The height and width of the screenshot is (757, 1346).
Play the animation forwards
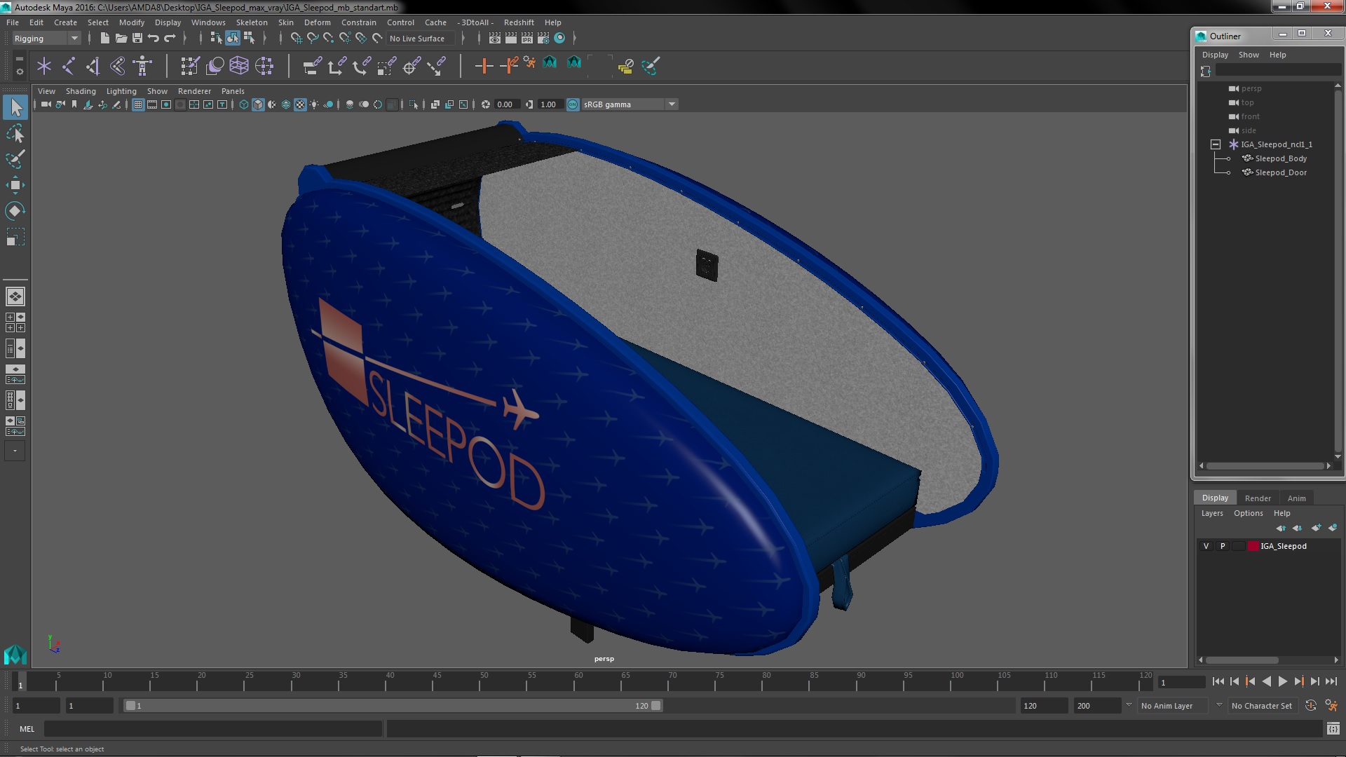pos(1282,681)
